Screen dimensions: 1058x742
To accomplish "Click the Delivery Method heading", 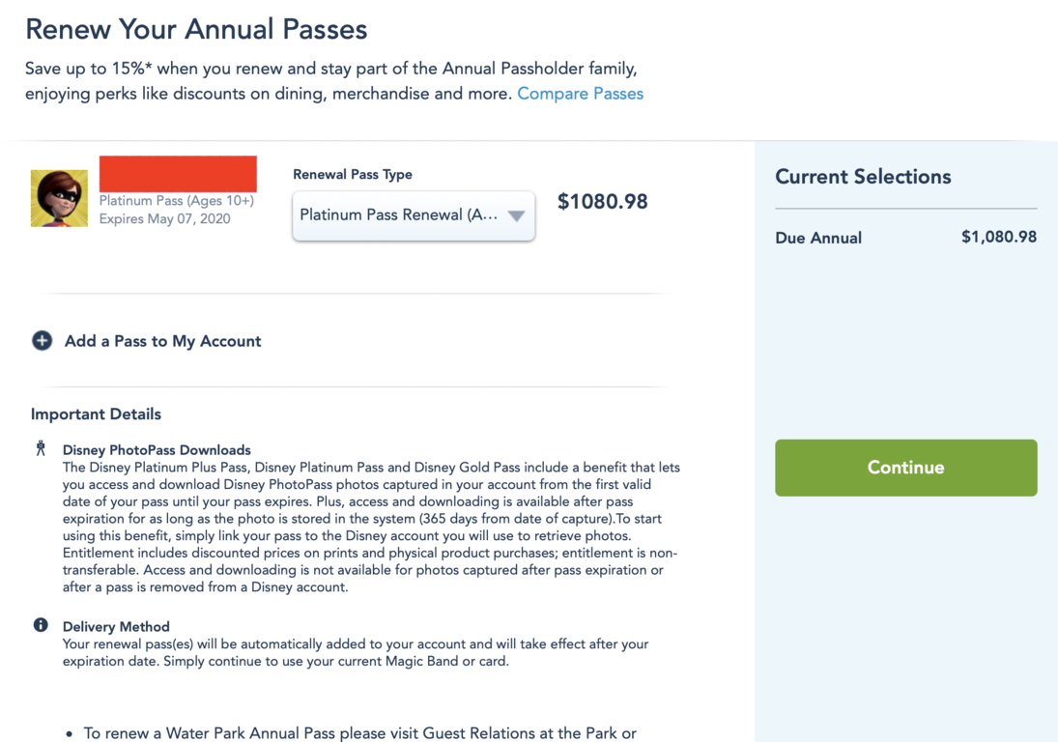I will point(116,627).
